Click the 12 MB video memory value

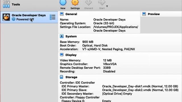[x=107, y=60]
